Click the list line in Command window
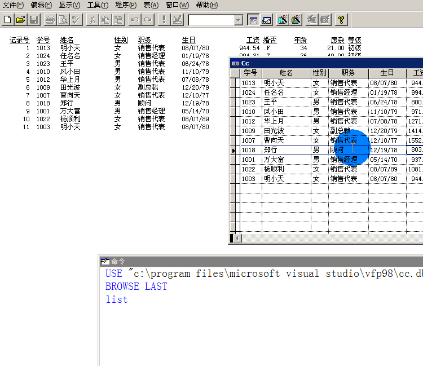 click(117, 299)
